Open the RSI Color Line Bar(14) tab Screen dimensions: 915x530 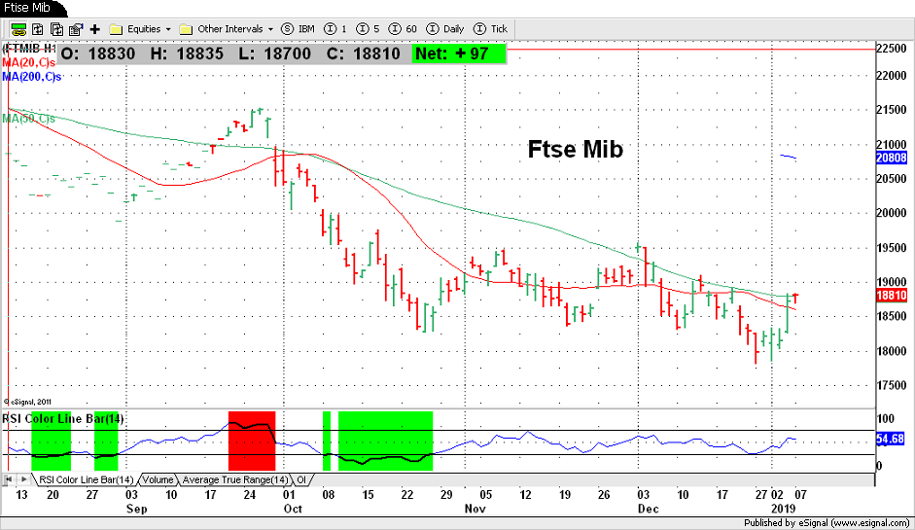[x=87, y=479]
